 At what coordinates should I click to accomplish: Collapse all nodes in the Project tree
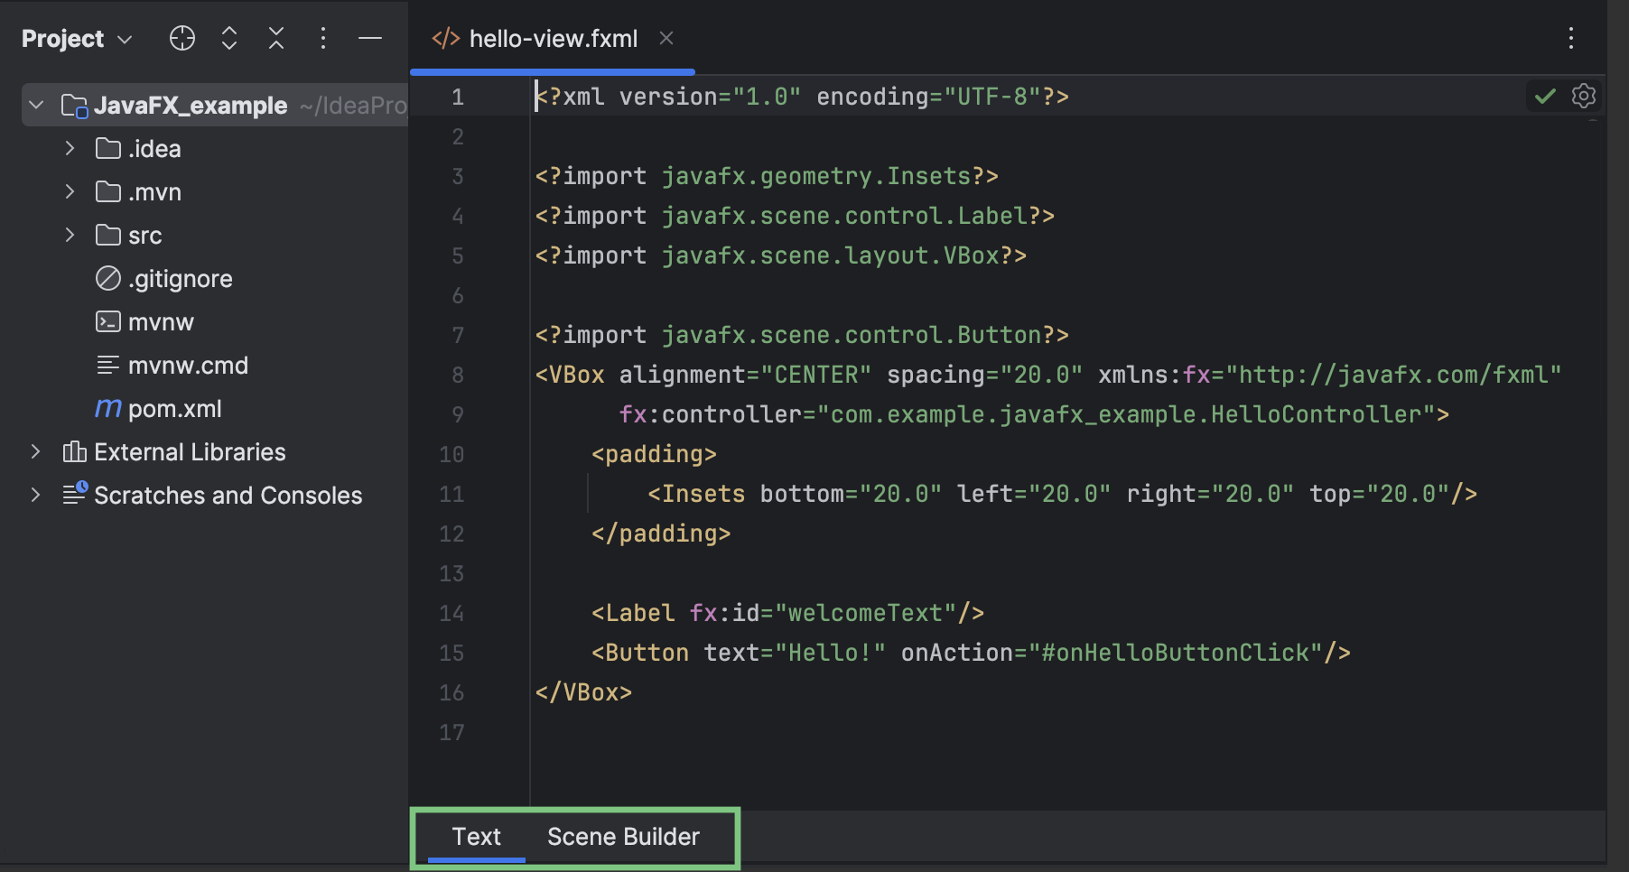[x=275, y=38]
